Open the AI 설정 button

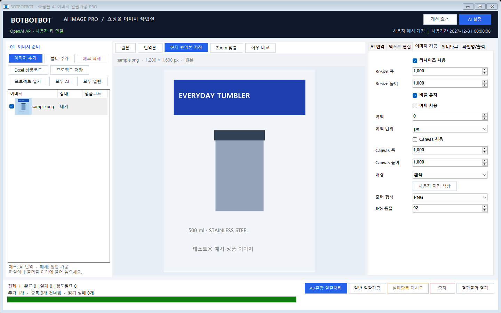pyautogui.click(x=475, y=19)
